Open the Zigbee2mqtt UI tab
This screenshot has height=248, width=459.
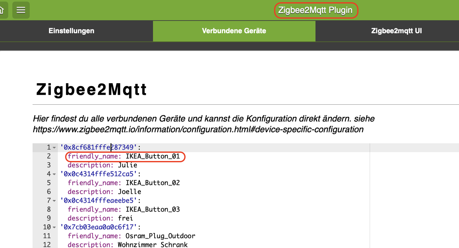[x=396, y=31]
